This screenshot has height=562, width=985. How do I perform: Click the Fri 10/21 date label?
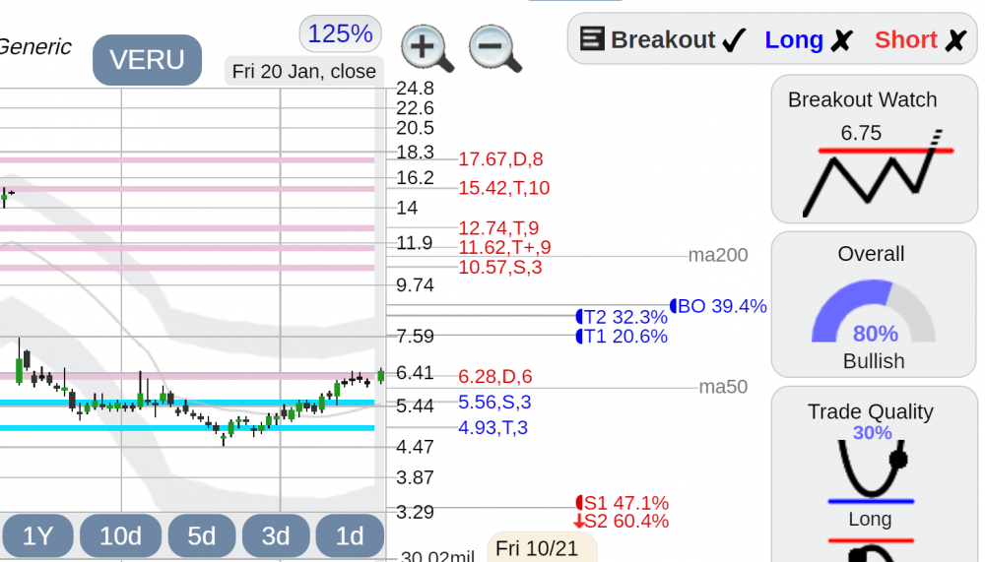(537, 548)
